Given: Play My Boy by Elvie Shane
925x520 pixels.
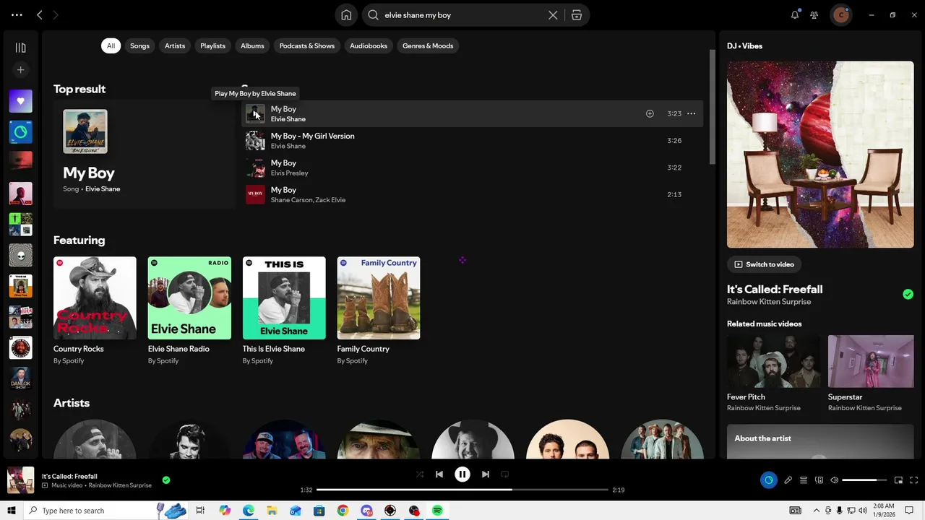Looking at the screenshot, I should click(255, 113).
